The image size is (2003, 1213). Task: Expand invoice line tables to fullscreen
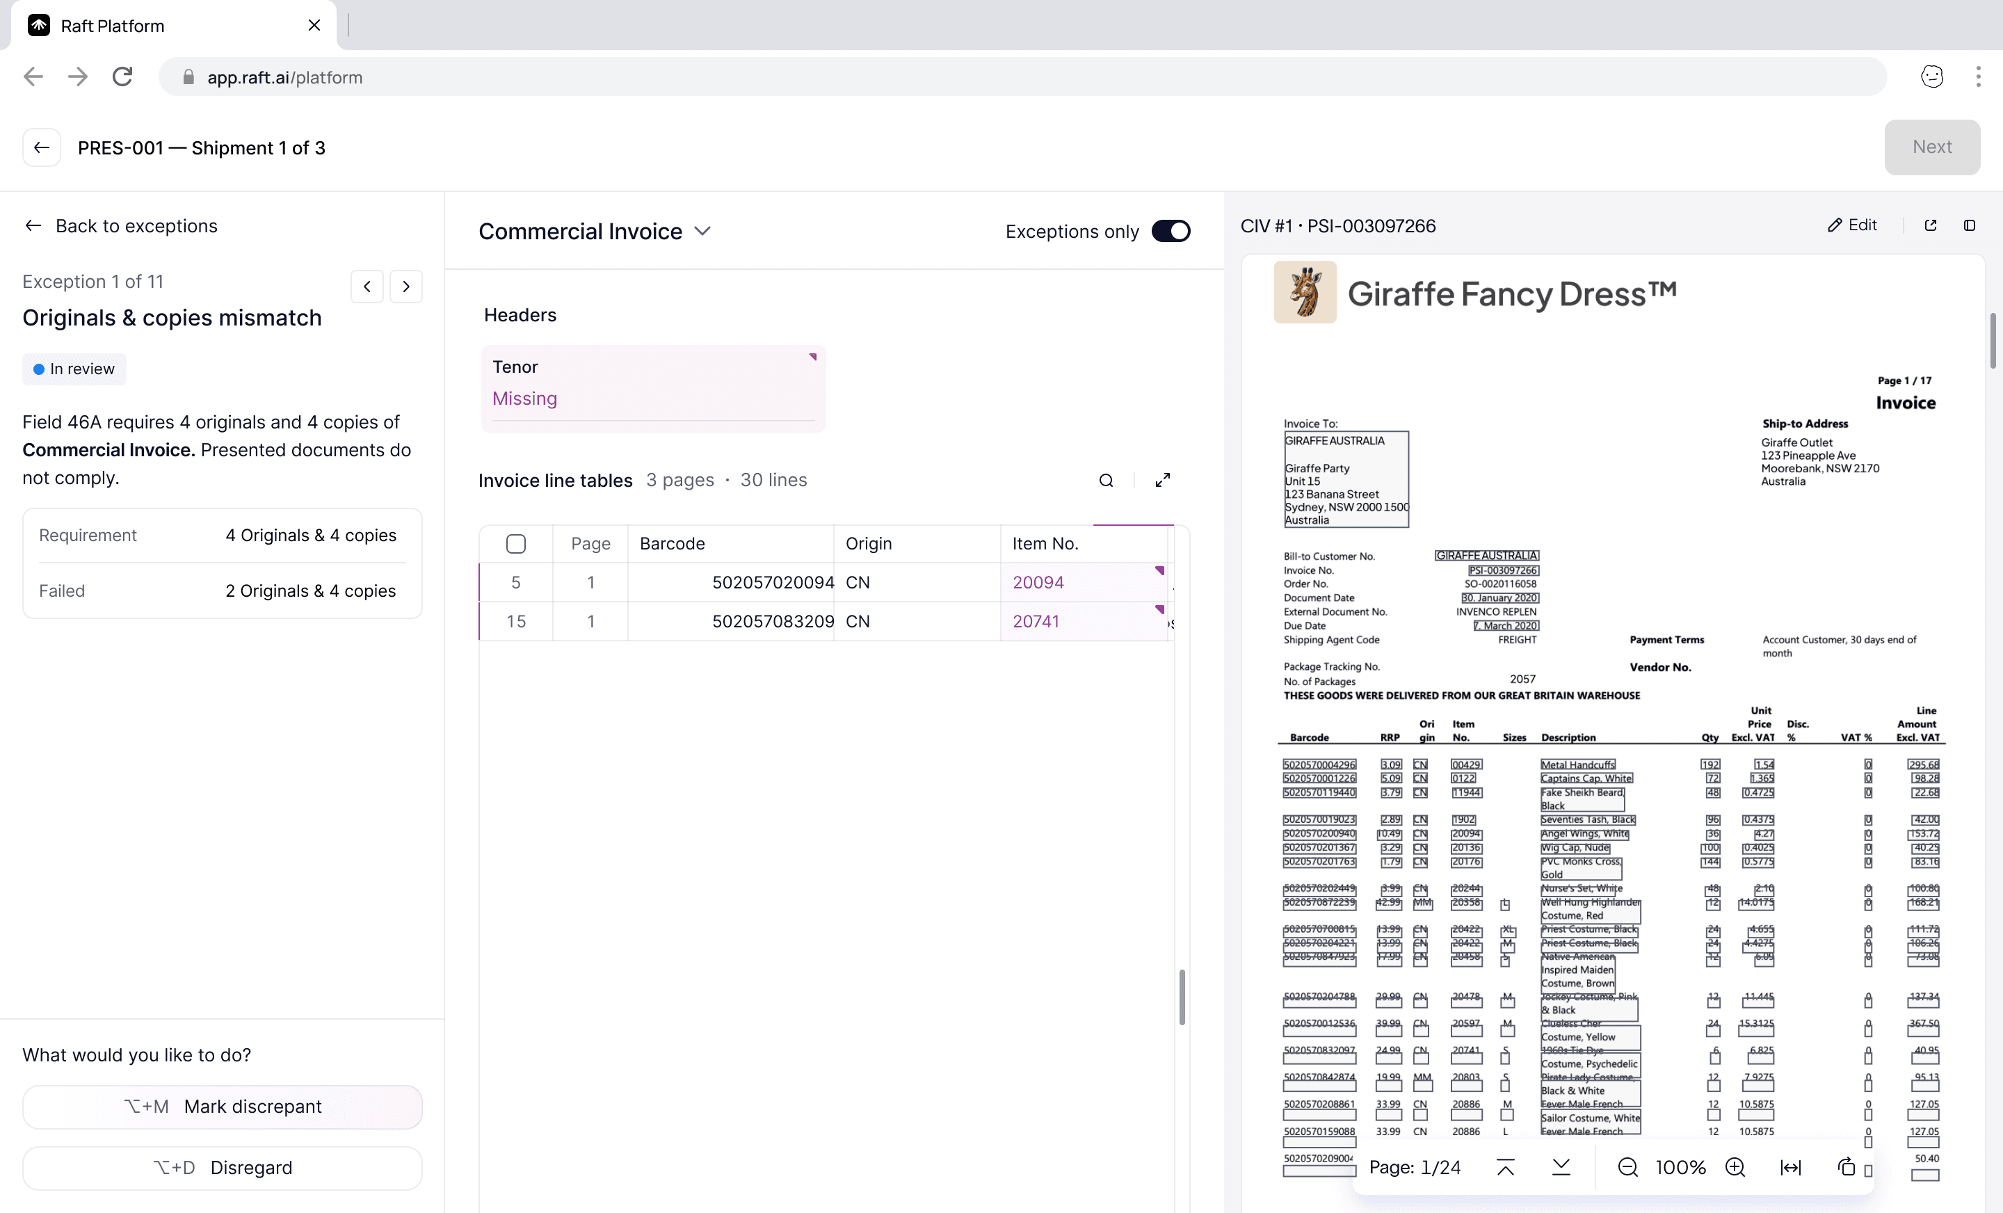coord(1162,481)
